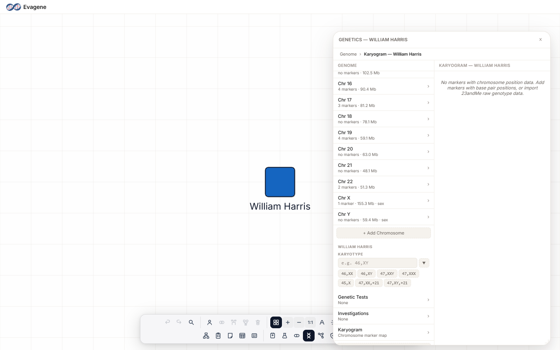
Task: Expand the Chr 22 row
Action: click(383, 184)
